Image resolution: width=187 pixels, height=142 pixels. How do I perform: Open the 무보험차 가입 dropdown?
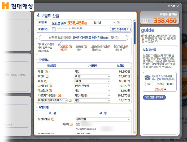[x=92, y=91]
